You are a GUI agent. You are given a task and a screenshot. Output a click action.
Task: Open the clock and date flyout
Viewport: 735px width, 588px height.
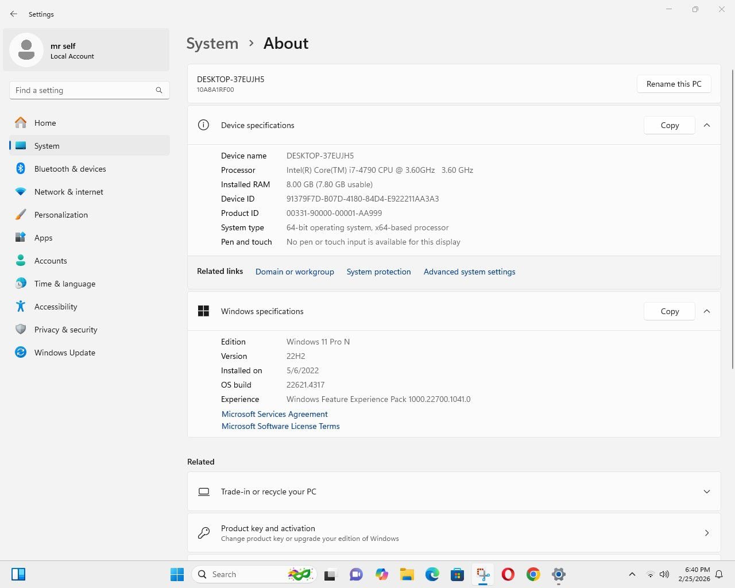pyautogui.click(x=694, y=574)
